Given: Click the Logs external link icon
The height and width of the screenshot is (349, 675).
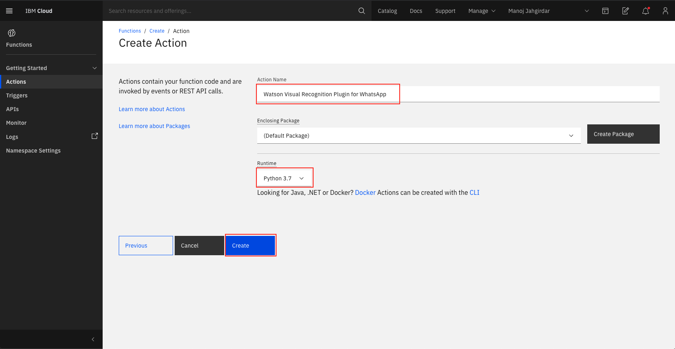Looking at the screenshot, I should click(95, 136).
